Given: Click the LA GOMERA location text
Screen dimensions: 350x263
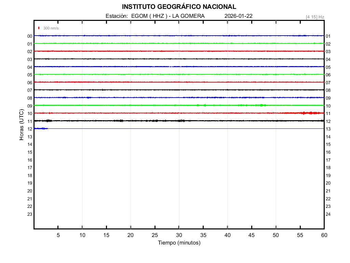Looking at the screenshot, I should (188, 16).
